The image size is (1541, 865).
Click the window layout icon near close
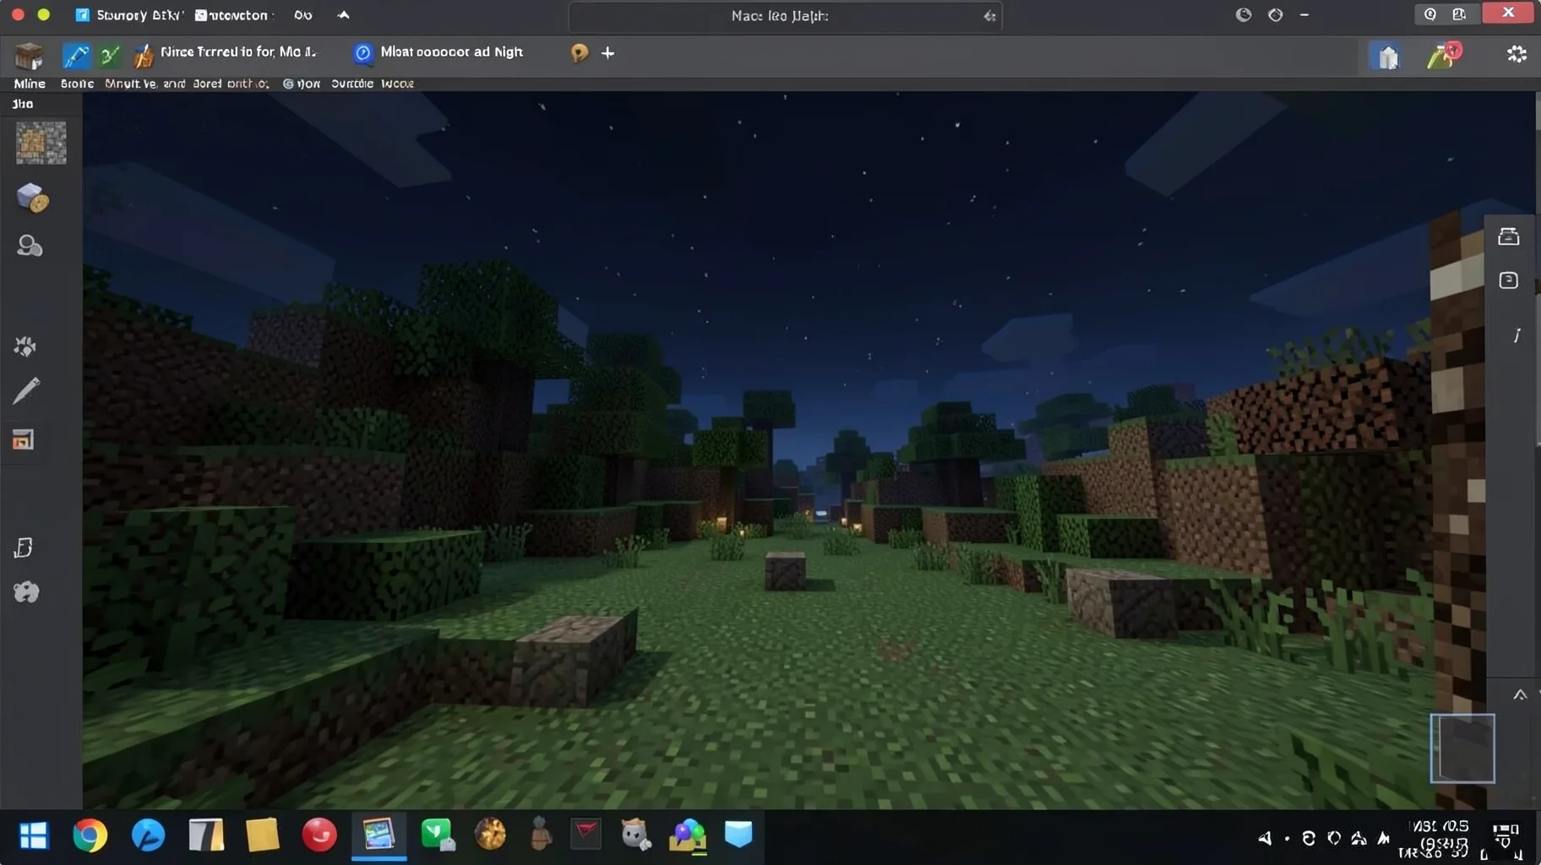tap(1459, 14)
